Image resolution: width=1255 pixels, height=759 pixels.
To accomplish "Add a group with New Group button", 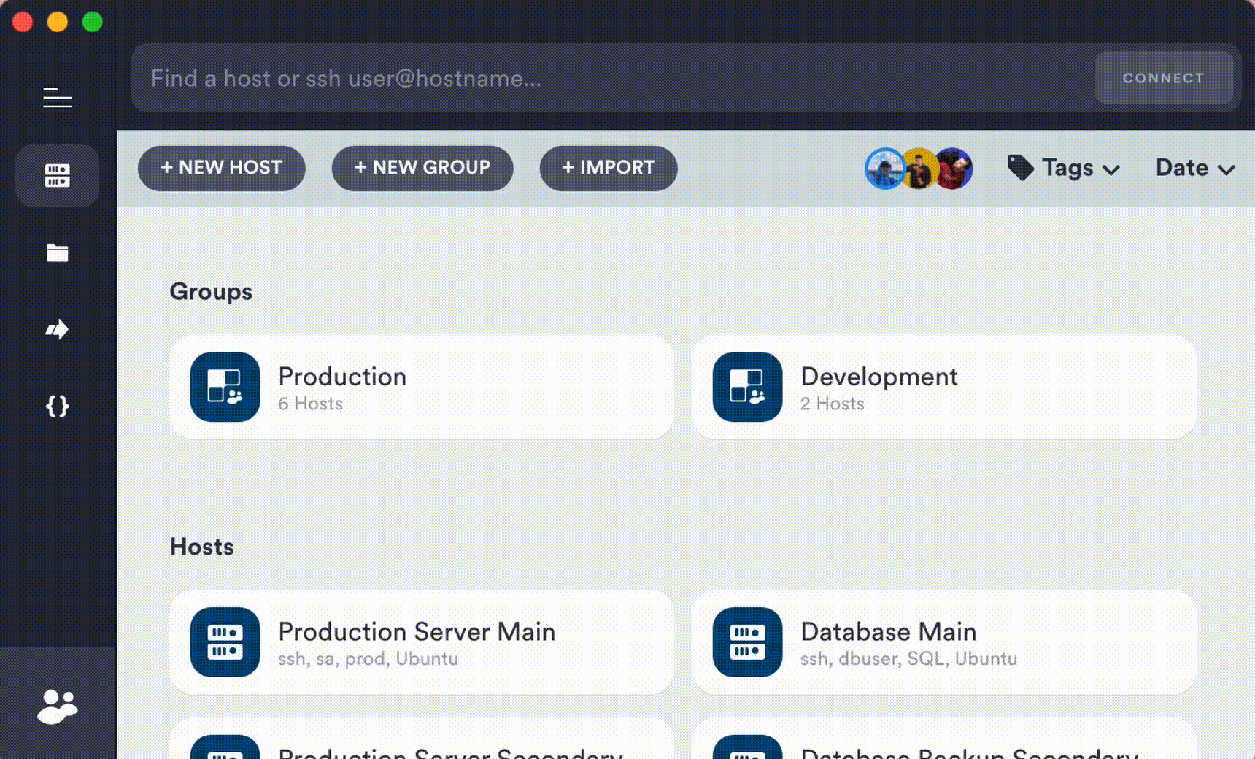I will (x=422, y=169).
